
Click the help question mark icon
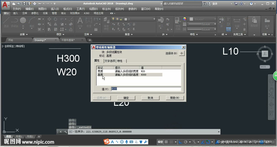click(x=251, y=4)
